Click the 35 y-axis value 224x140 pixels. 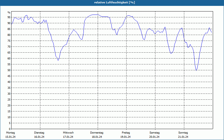(9, 88)
